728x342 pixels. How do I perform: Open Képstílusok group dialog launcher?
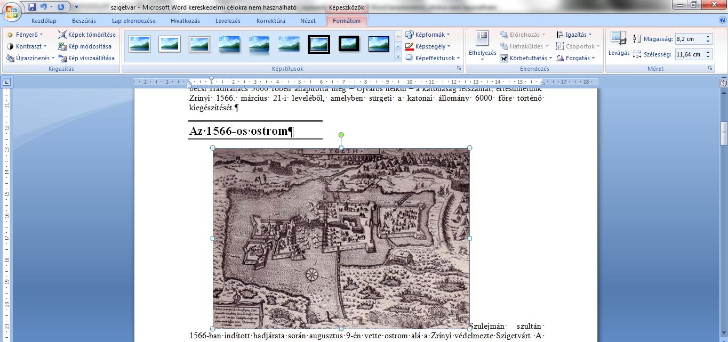[459, 69]
